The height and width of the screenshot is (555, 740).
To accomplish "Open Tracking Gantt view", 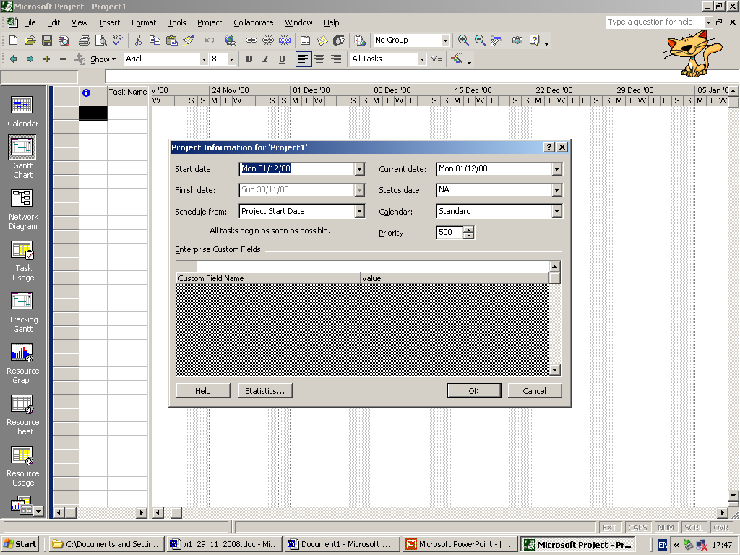I will [x=22, y=312].
